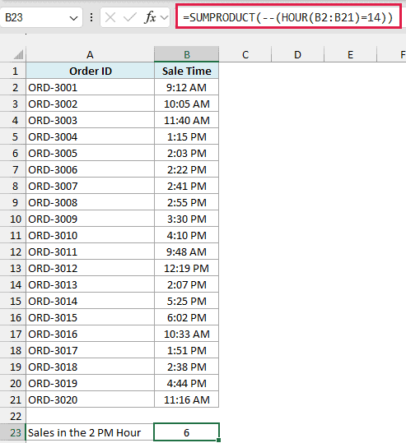406x443 pixels.
Task: Select cell ORD-3020
Action: (x=90, y=399)
